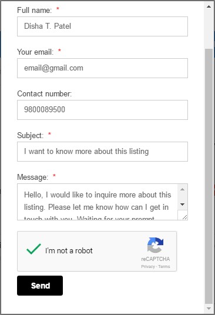The height and width of the screenshot is (315, 215).
Task: Click the I'm not a robot label
Action: point(69,251)
